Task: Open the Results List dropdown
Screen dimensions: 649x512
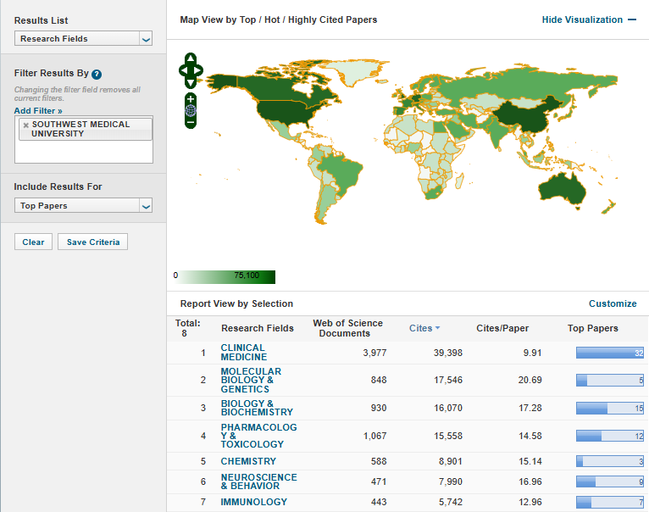Action: click(x=83, y=38)
